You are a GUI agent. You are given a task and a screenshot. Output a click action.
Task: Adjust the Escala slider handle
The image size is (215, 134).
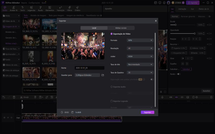[175, 25]
